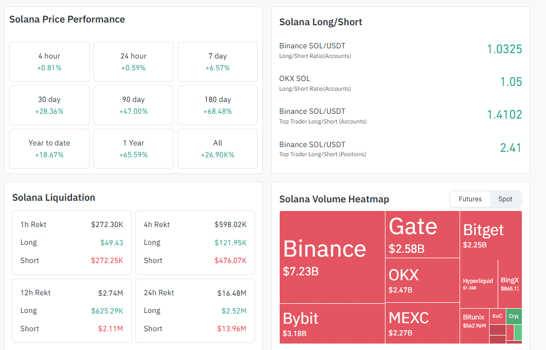This screenshot has height=350, width=546.
Task: Select the MEXC $2.27B heatmap tile
Action: point(423,323)
